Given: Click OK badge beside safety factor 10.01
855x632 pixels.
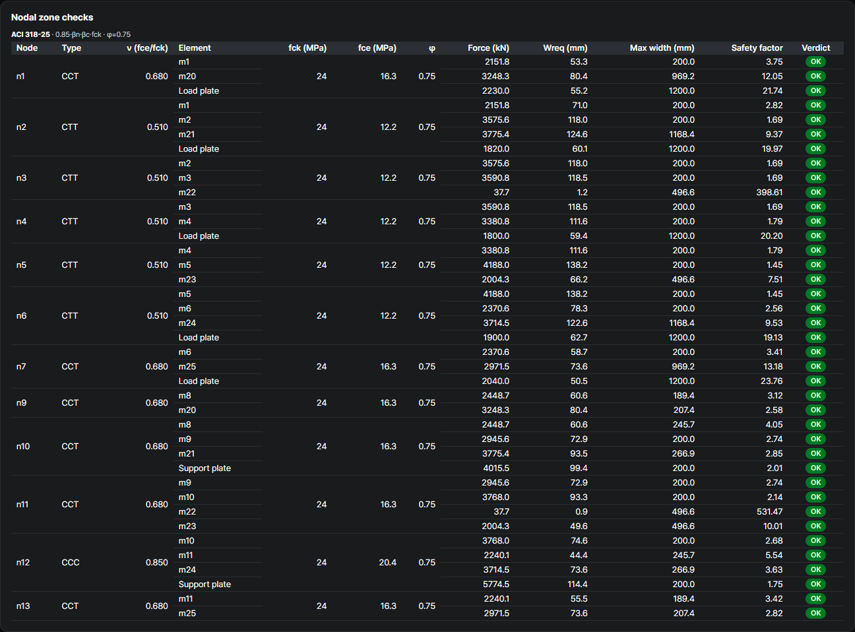Looking at the screenshot, I should pos(816,526).
